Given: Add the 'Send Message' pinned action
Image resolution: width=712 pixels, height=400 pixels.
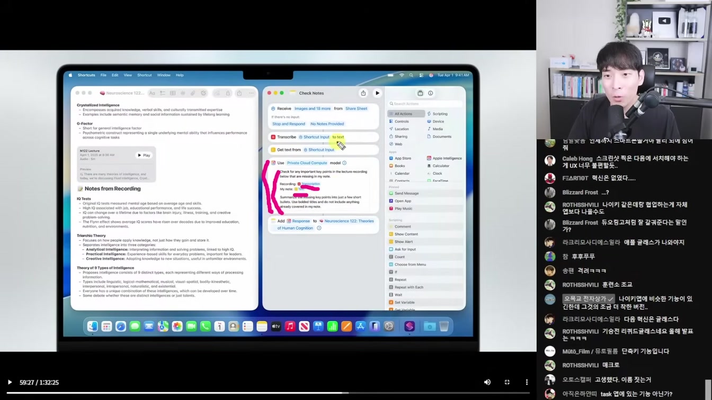Looking at the screenshot, I should point(404,193).
